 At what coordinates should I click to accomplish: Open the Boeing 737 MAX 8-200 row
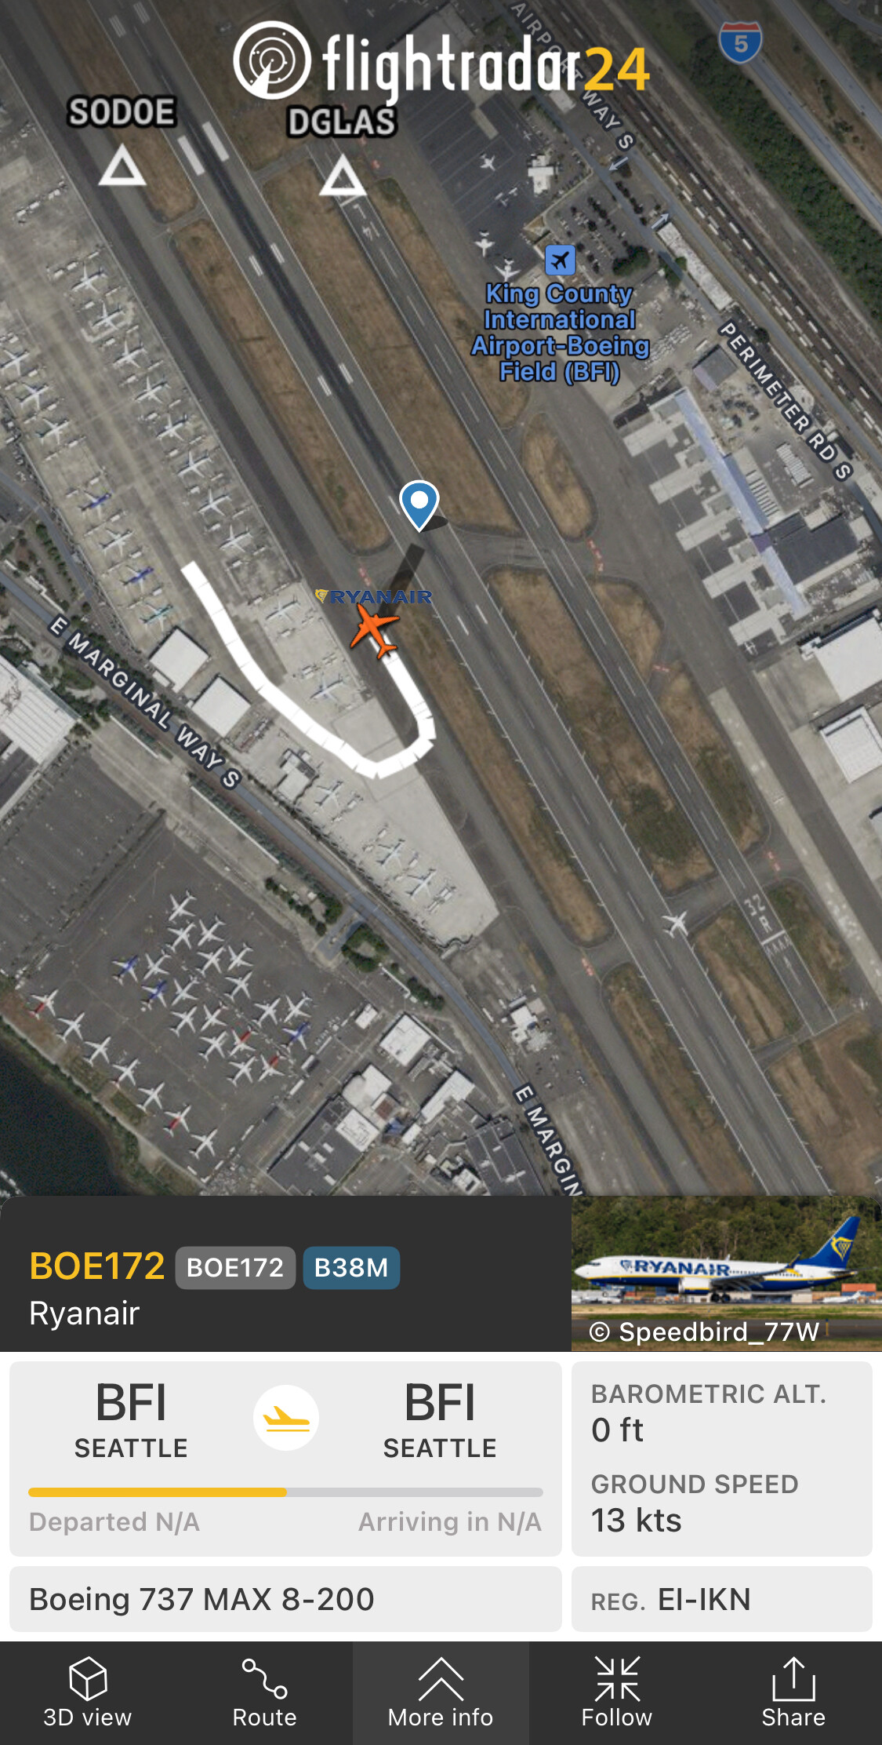point(285,1599)
